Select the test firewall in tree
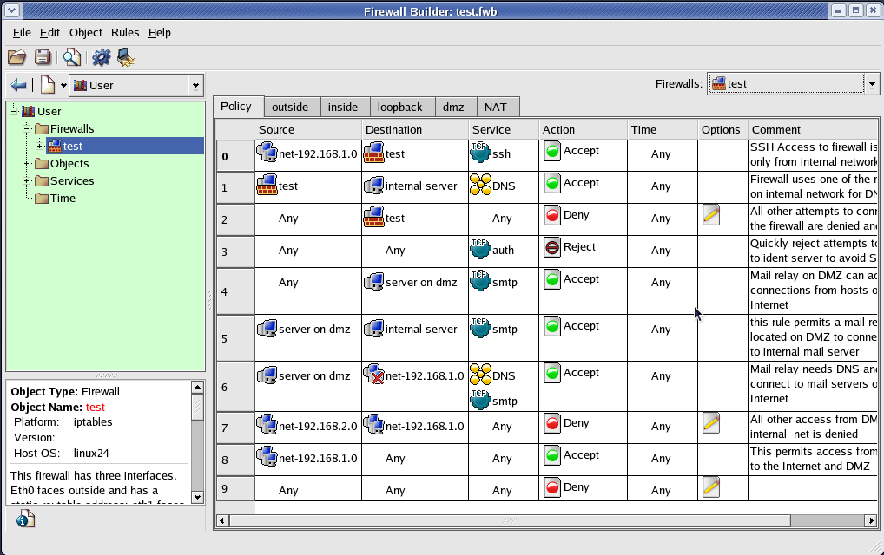 point(124,146)
